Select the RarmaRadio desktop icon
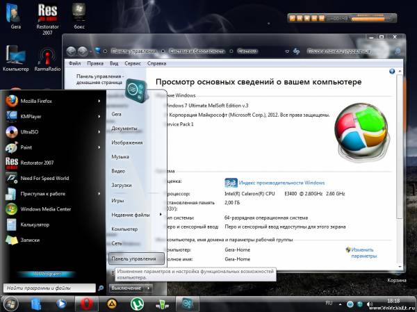 (47, 59)
